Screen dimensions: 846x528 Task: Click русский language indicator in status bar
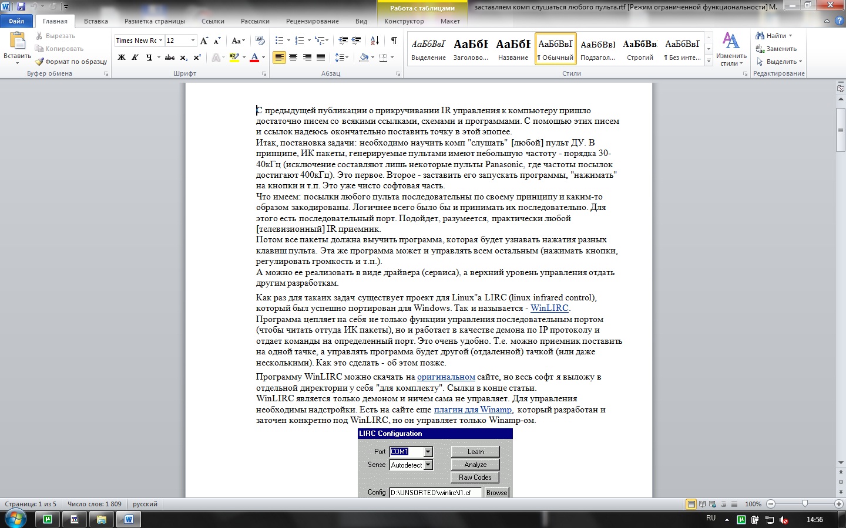[145, 504]
